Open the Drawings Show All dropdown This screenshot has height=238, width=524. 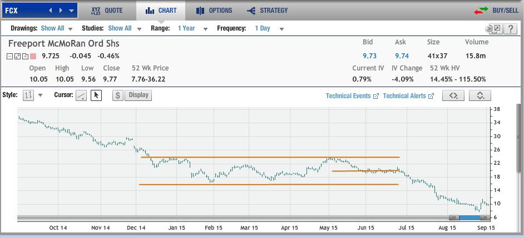57,28
